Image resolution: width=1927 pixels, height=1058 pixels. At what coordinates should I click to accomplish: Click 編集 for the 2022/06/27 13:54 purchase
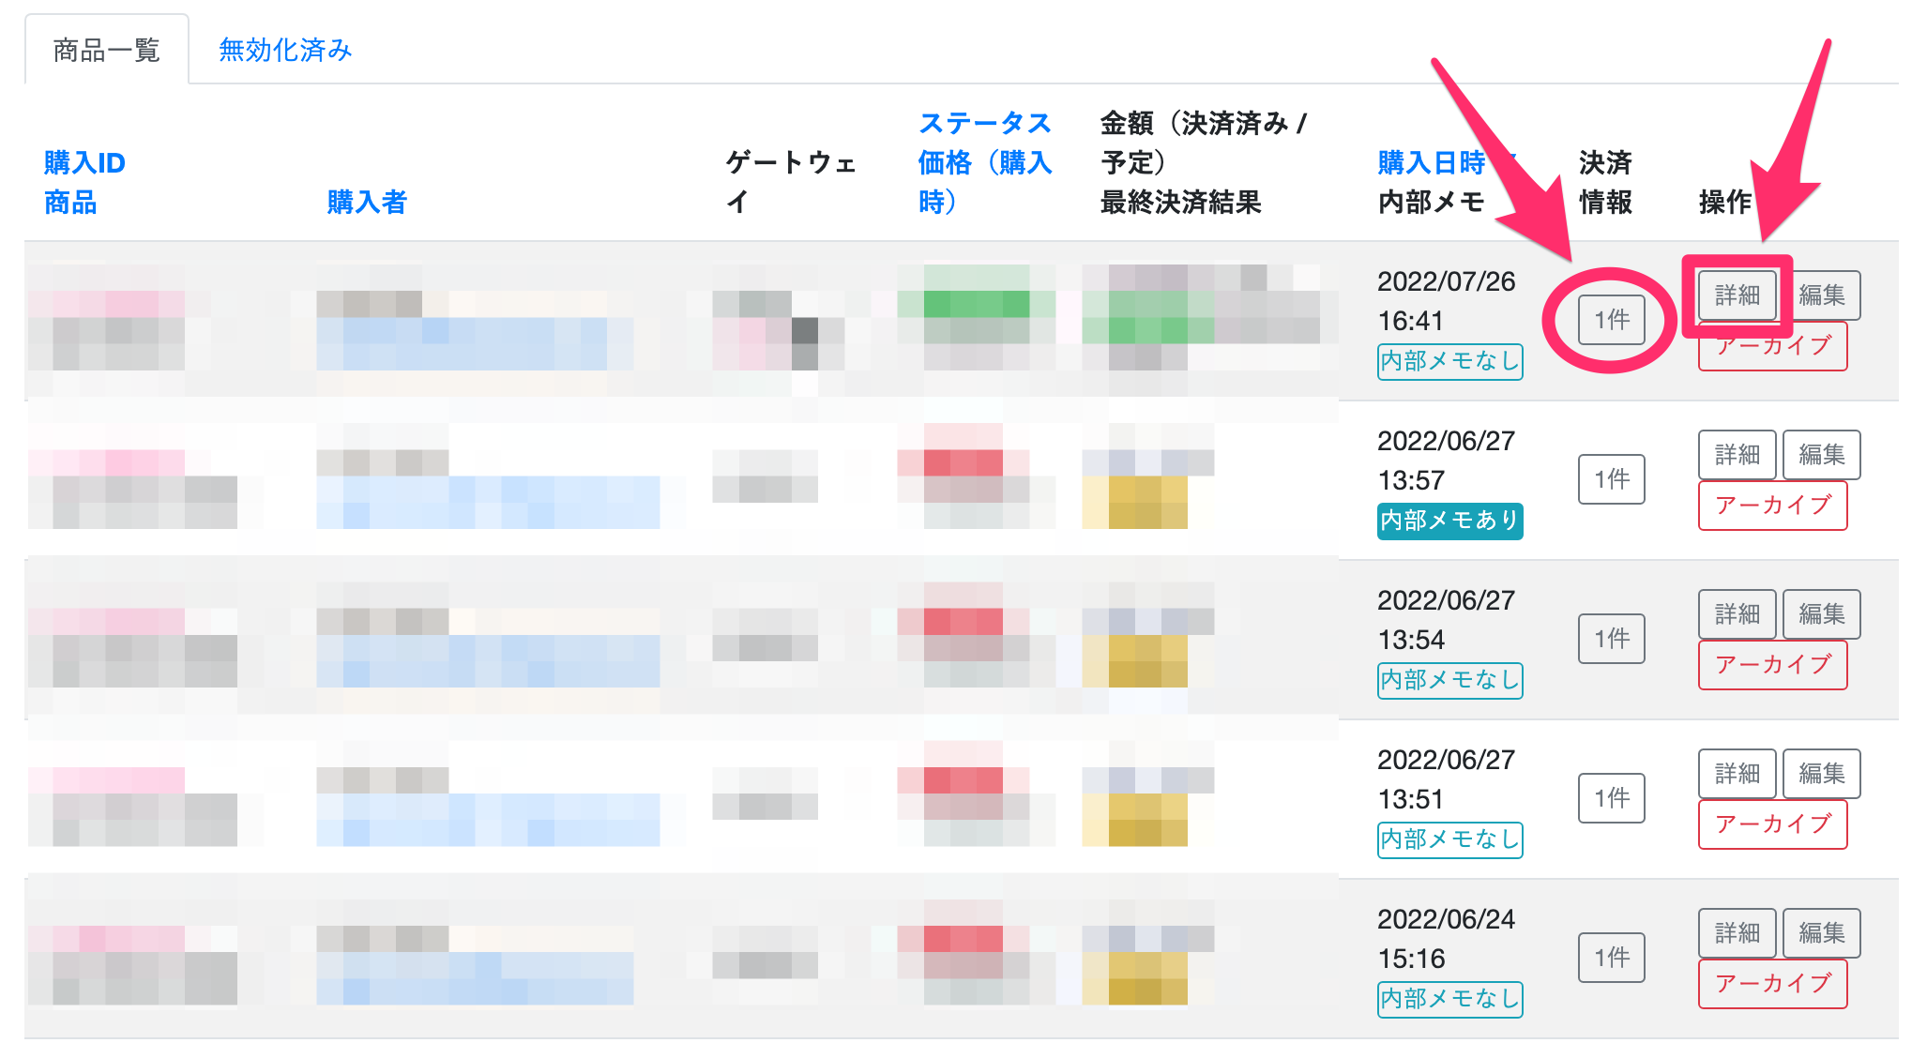1821,614
